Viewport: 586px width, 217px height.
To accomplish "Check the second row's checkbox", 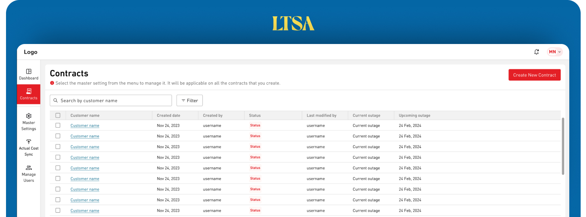I will pyautogui.click(x=58, y=136).
